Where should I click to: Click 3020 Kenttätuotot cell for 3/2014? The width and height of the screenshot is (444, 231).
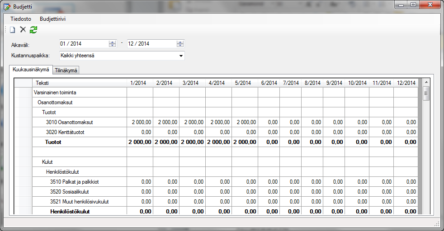(x=192, y=132)
